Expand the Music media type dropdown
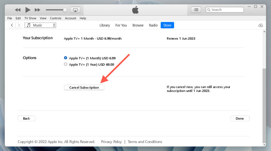271x151 pixels. point(40,25)
